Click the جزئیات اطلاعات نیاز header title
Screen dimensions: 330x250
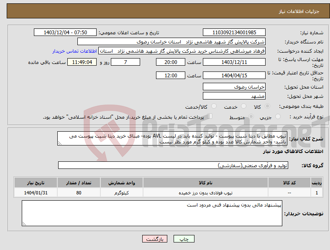(299, 11)
